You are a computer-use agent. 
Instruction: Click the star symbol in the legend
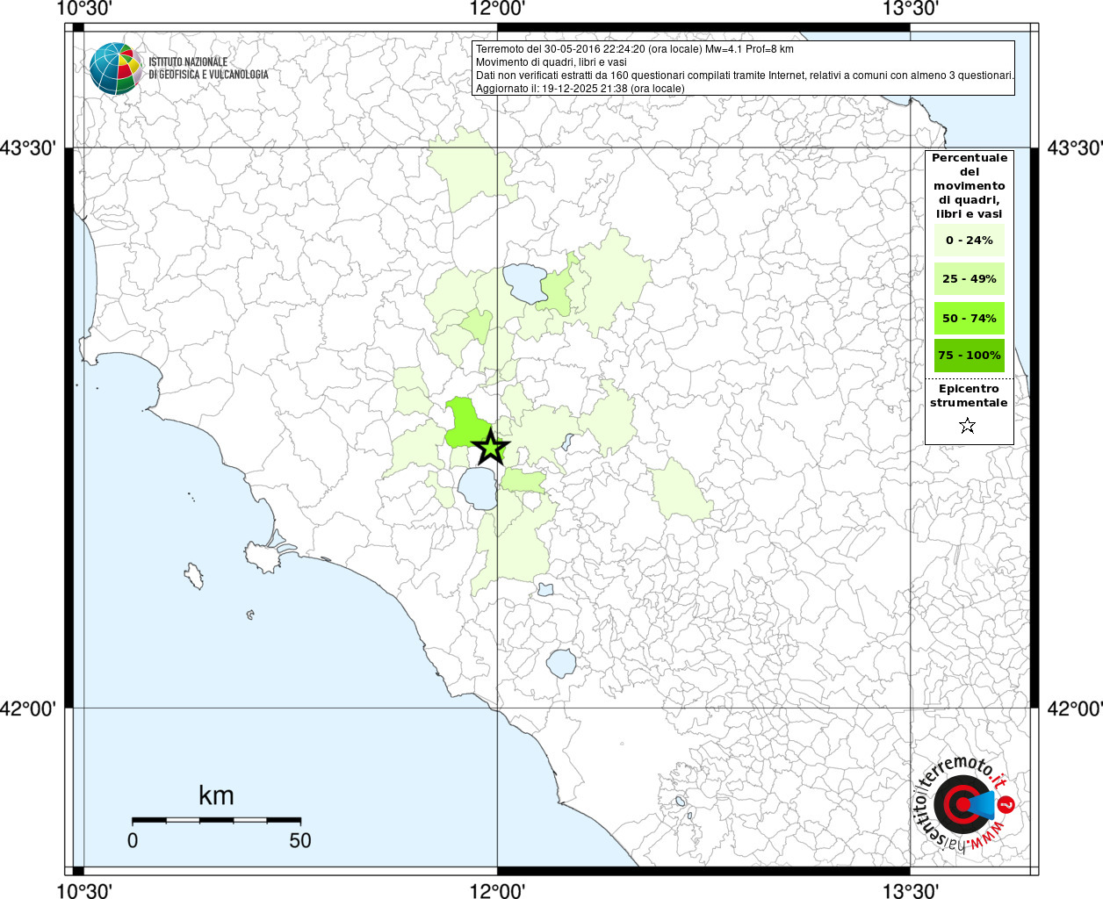pyautogui.click(x=968, y=426)
